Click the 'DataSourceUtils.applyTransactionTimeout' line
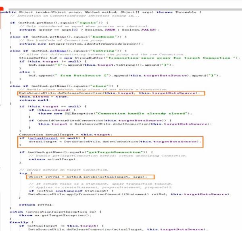The width and height of the screenshot is (242, 231). pyautogui.click(x=129, y=194)
